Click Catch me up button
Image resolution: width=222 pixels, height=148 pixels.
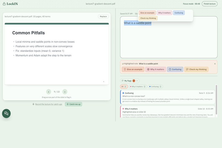pyautogui.click(x=74, y=104)
